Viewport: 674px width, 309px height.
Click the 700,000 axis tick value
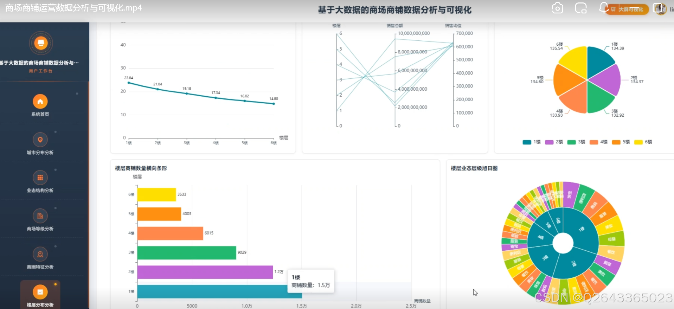coord(464,33)
